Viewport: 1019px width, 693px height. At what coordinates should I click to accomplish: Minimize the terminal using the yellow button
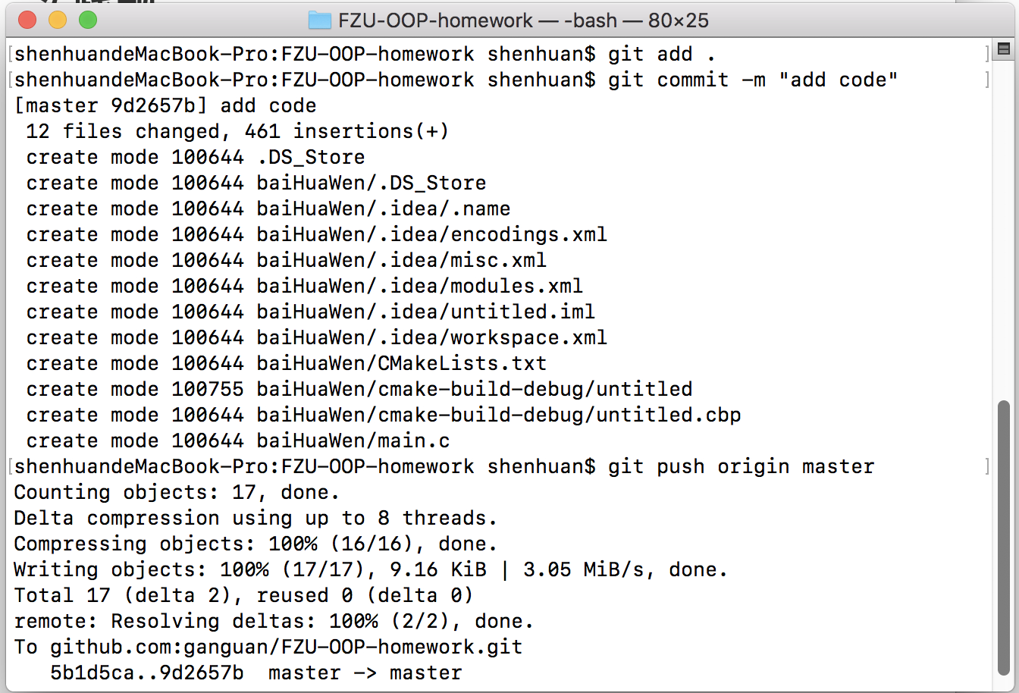pos(58,20)
